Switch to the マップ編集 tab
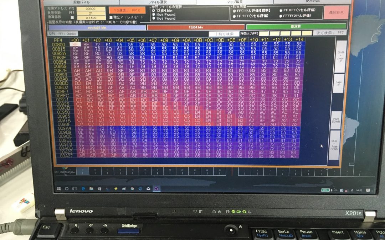 234,2
